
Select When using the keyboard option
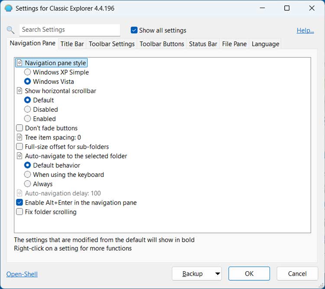coord(27,175)
